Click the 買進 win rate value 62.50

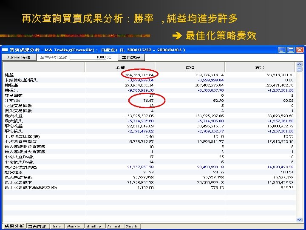[218, 101]
